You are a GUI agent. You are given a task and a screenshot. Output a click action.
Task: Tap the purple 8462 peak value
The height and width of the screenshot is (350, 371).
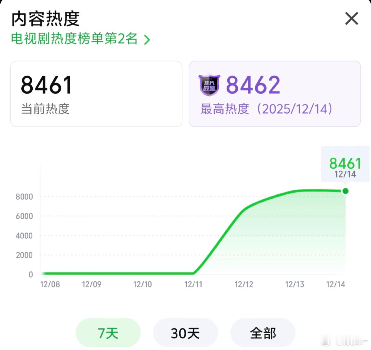tap(253, 85)
